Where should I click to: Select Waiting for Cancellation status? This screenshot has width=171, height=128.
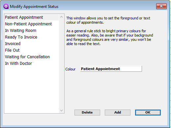coord(32,57)
